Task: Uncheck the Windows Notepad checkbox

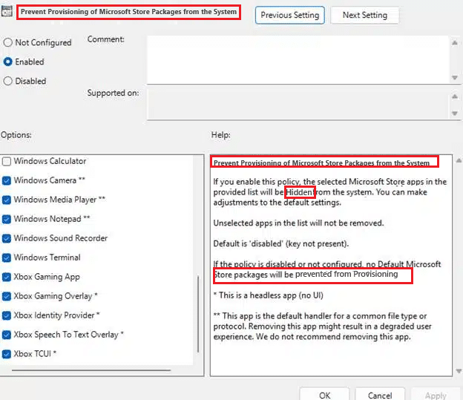Action: click(x=7, y=219)
